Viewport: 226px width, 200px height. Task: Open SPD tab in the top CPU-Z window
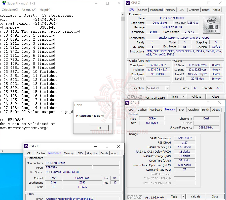(182, 10)
